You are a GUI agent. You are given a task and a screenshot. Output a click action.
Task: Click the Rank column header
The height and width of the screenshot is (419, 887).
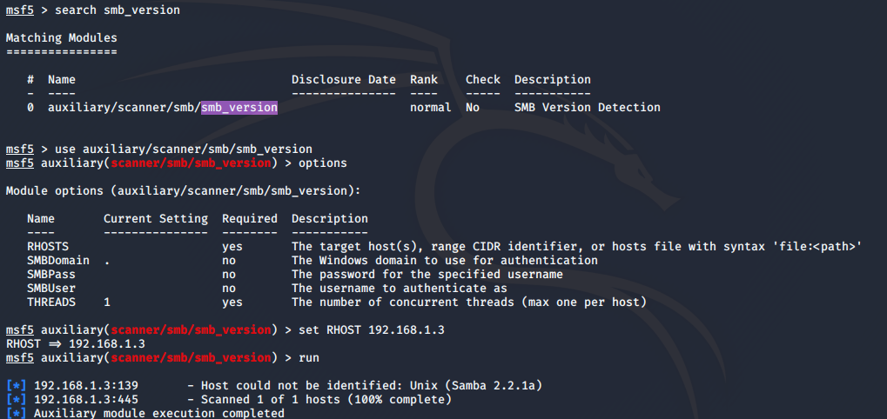point(424,80)
